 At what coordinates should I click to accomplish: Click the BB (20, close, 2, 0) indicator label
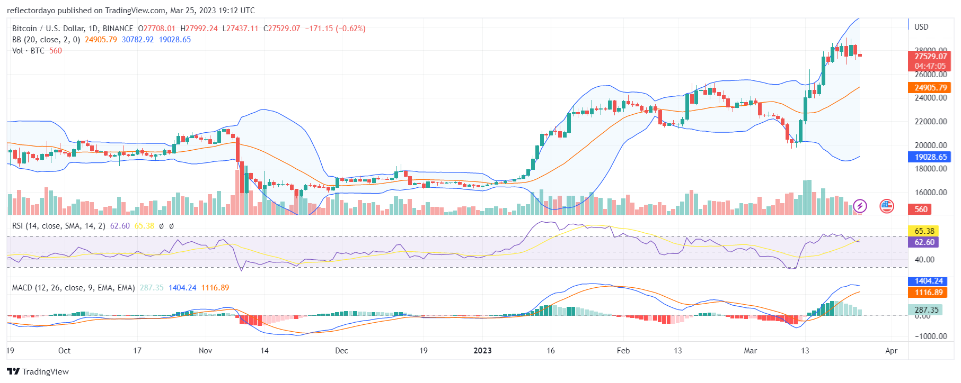click(46, 40)
